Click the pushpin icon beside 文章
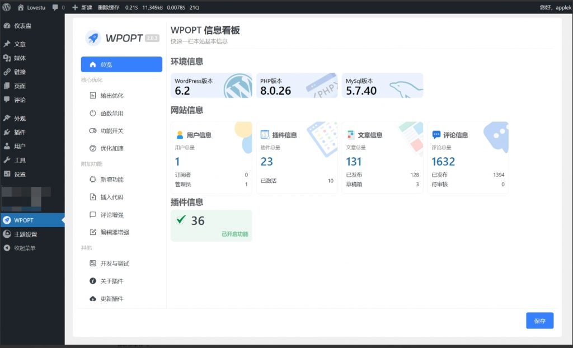The height and width of the screenshot is (348, 573). click(x=7, y=44)
